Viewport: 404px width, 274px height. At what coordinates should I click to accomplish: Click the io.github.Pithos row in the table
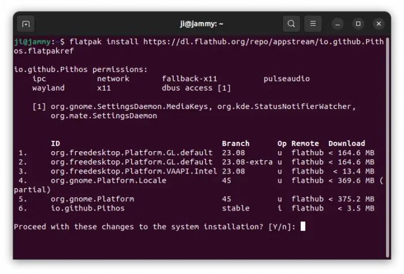[87, 208]
